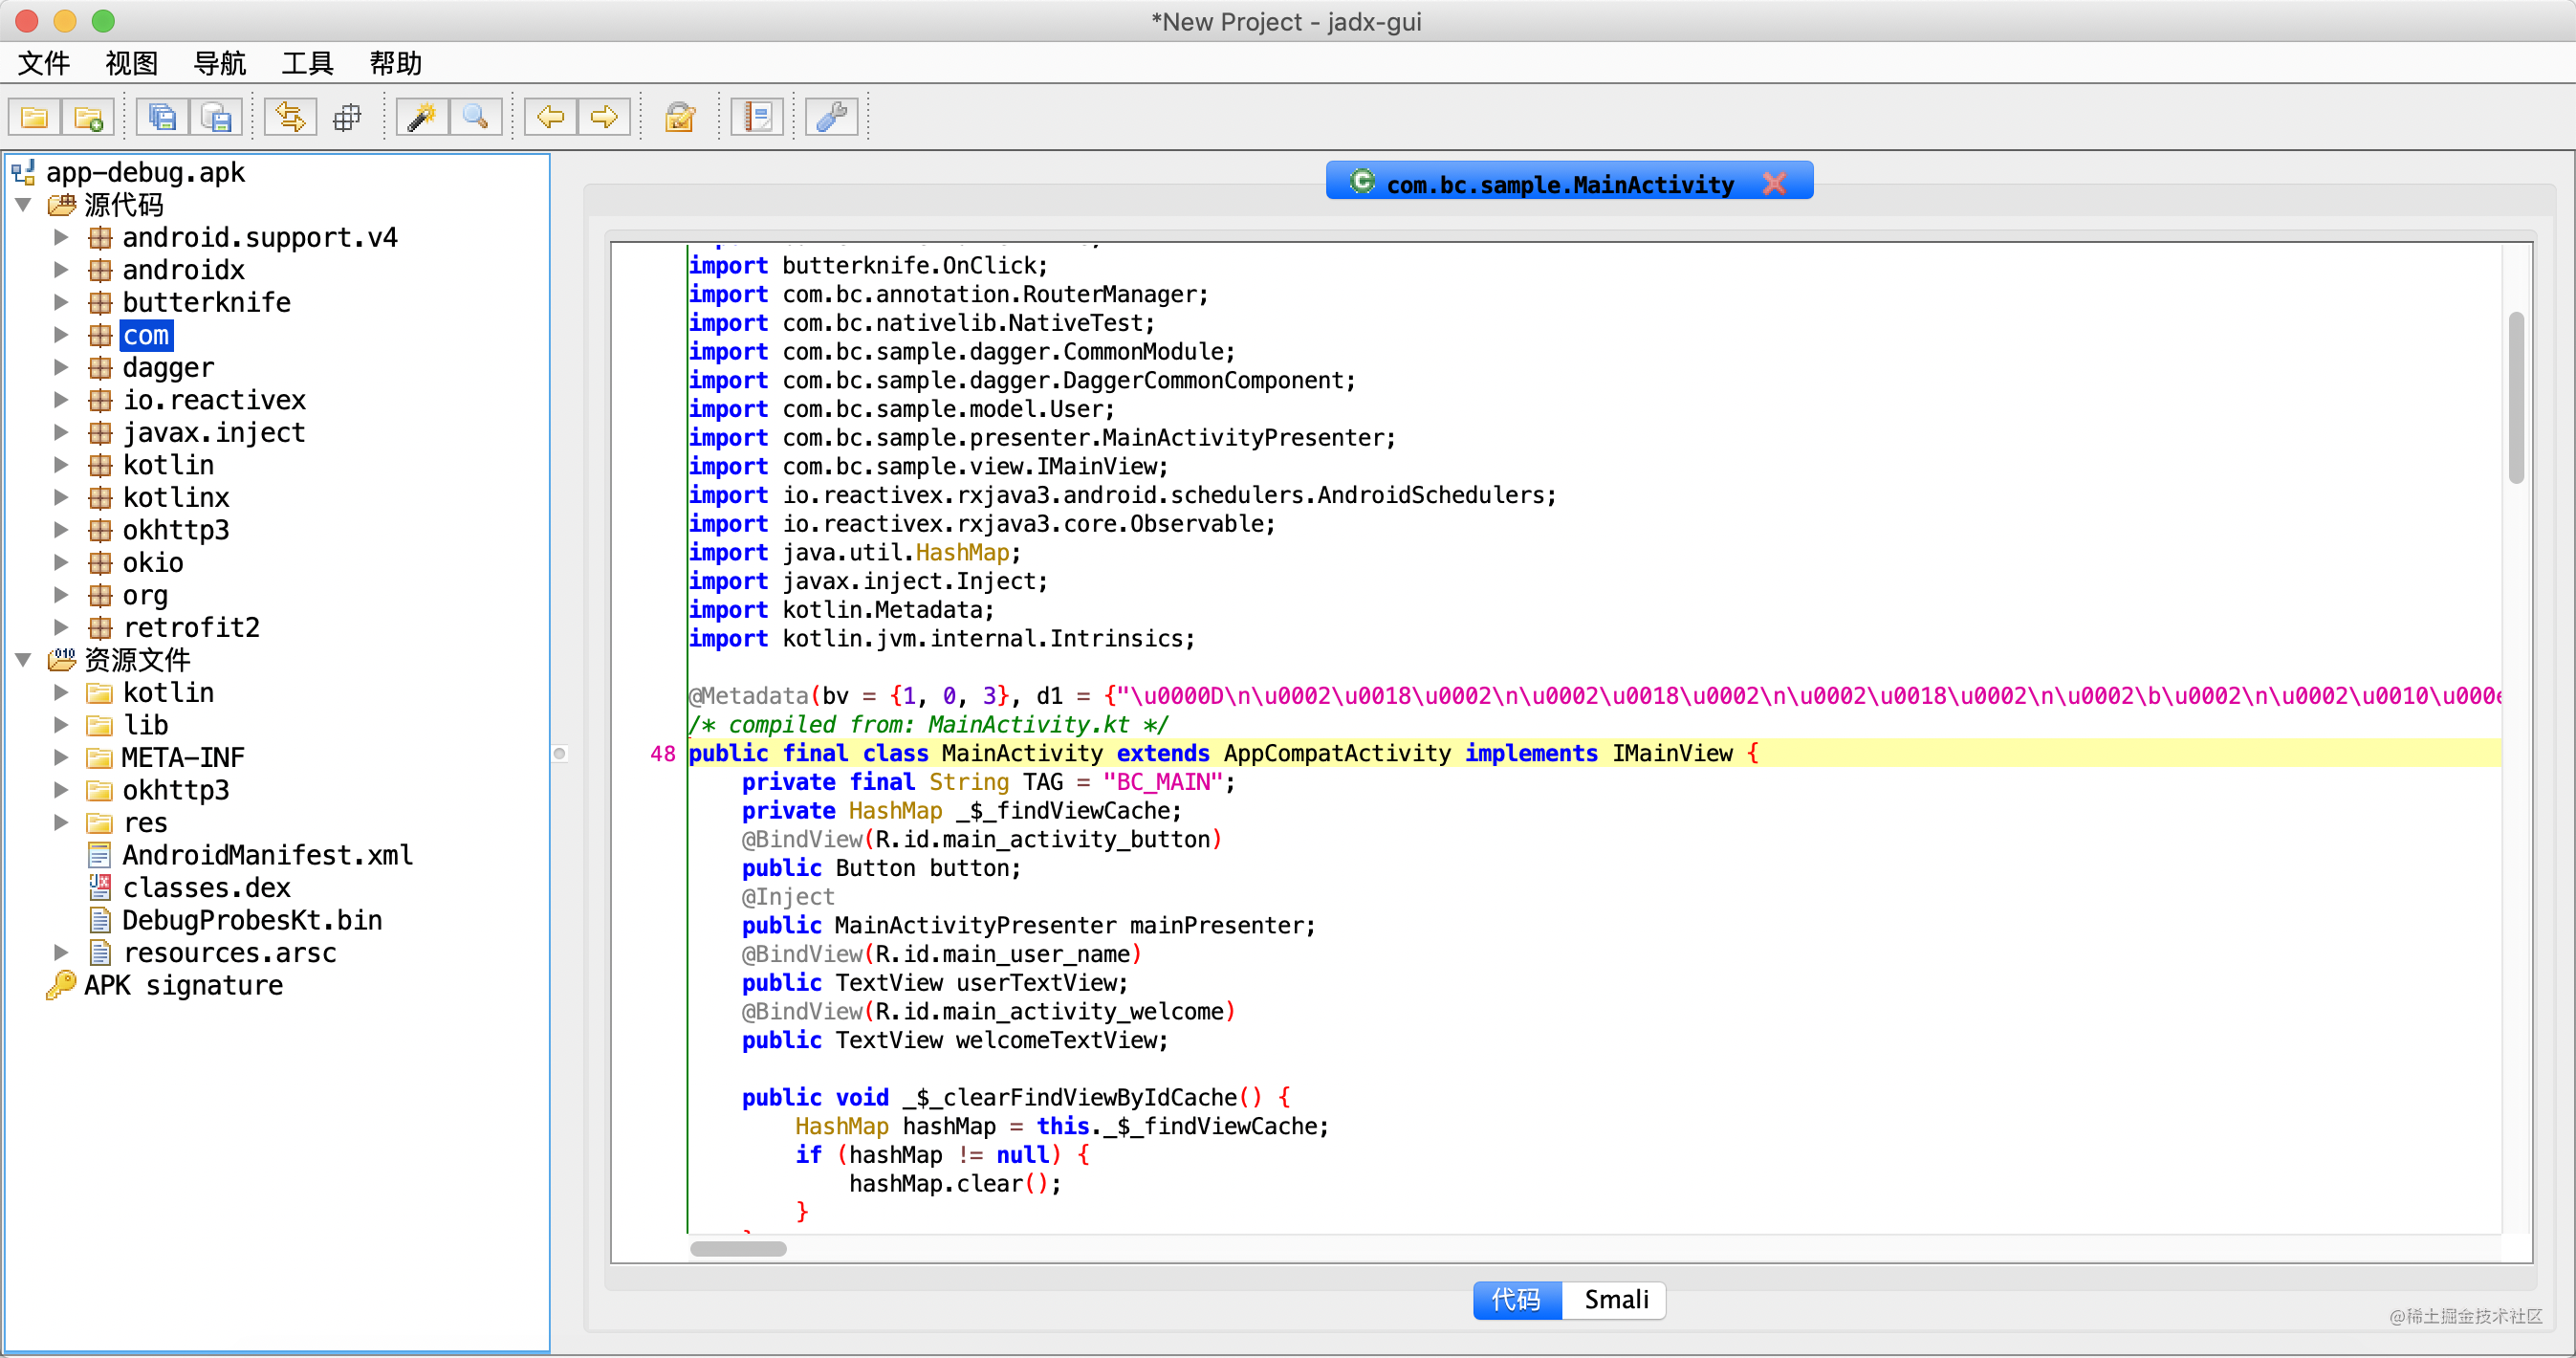This screenshot has width=2576, height=1358.
Task: Save all decompiled sources
Action: click(160, 116)
